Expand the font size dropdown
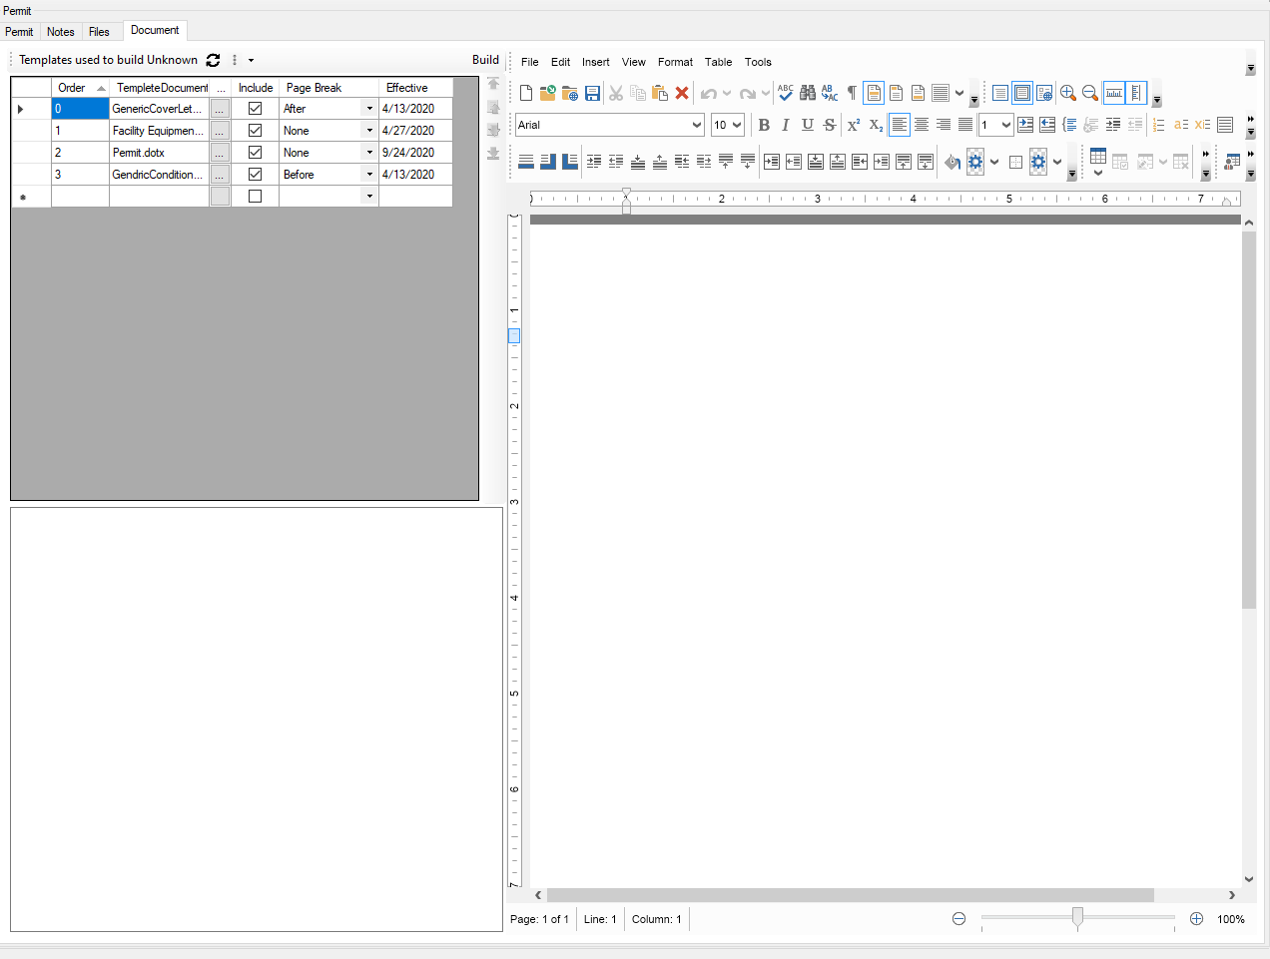1270x959 pixels. point(737,125)
